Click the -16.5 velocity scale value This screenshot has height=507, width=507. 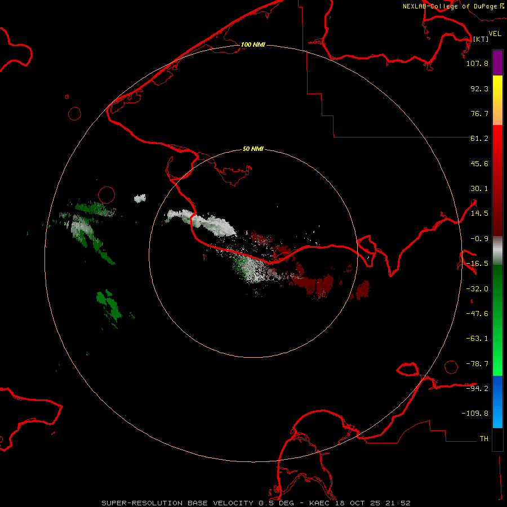pos(477,264)
